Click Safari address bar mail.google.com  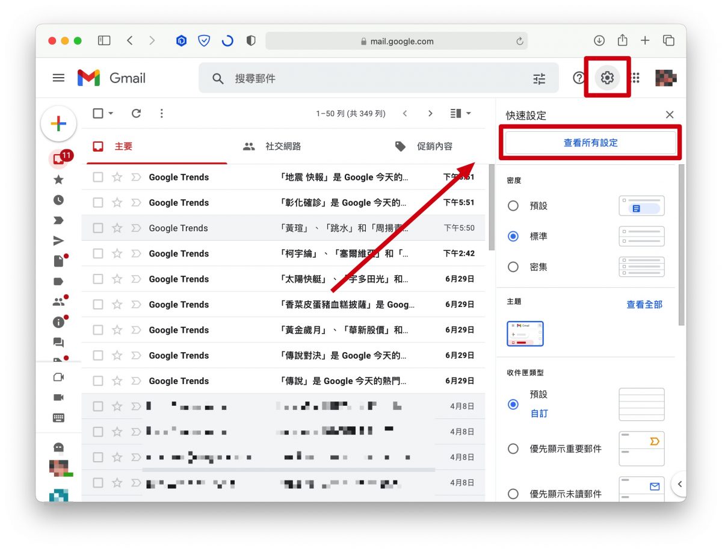point(396,42)
